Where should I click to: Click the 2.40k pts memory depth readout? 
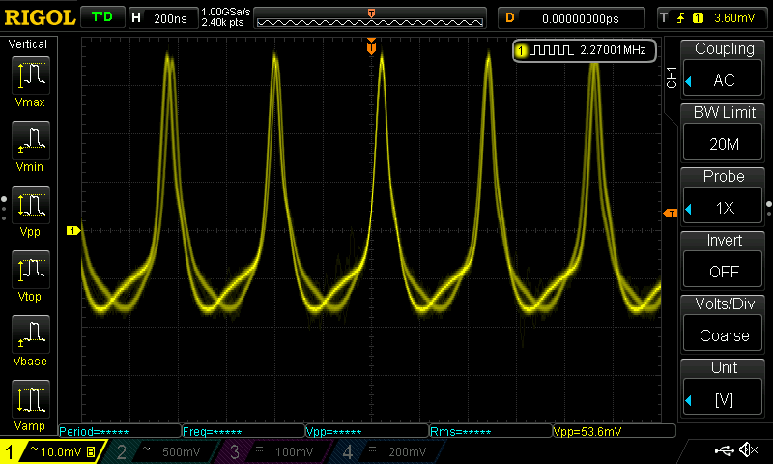tap(222, 22)
